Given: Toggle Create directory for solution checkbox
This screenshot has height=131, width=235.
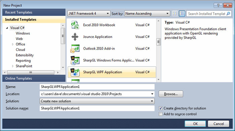Looking at the screenshot, I should point(160,108).
